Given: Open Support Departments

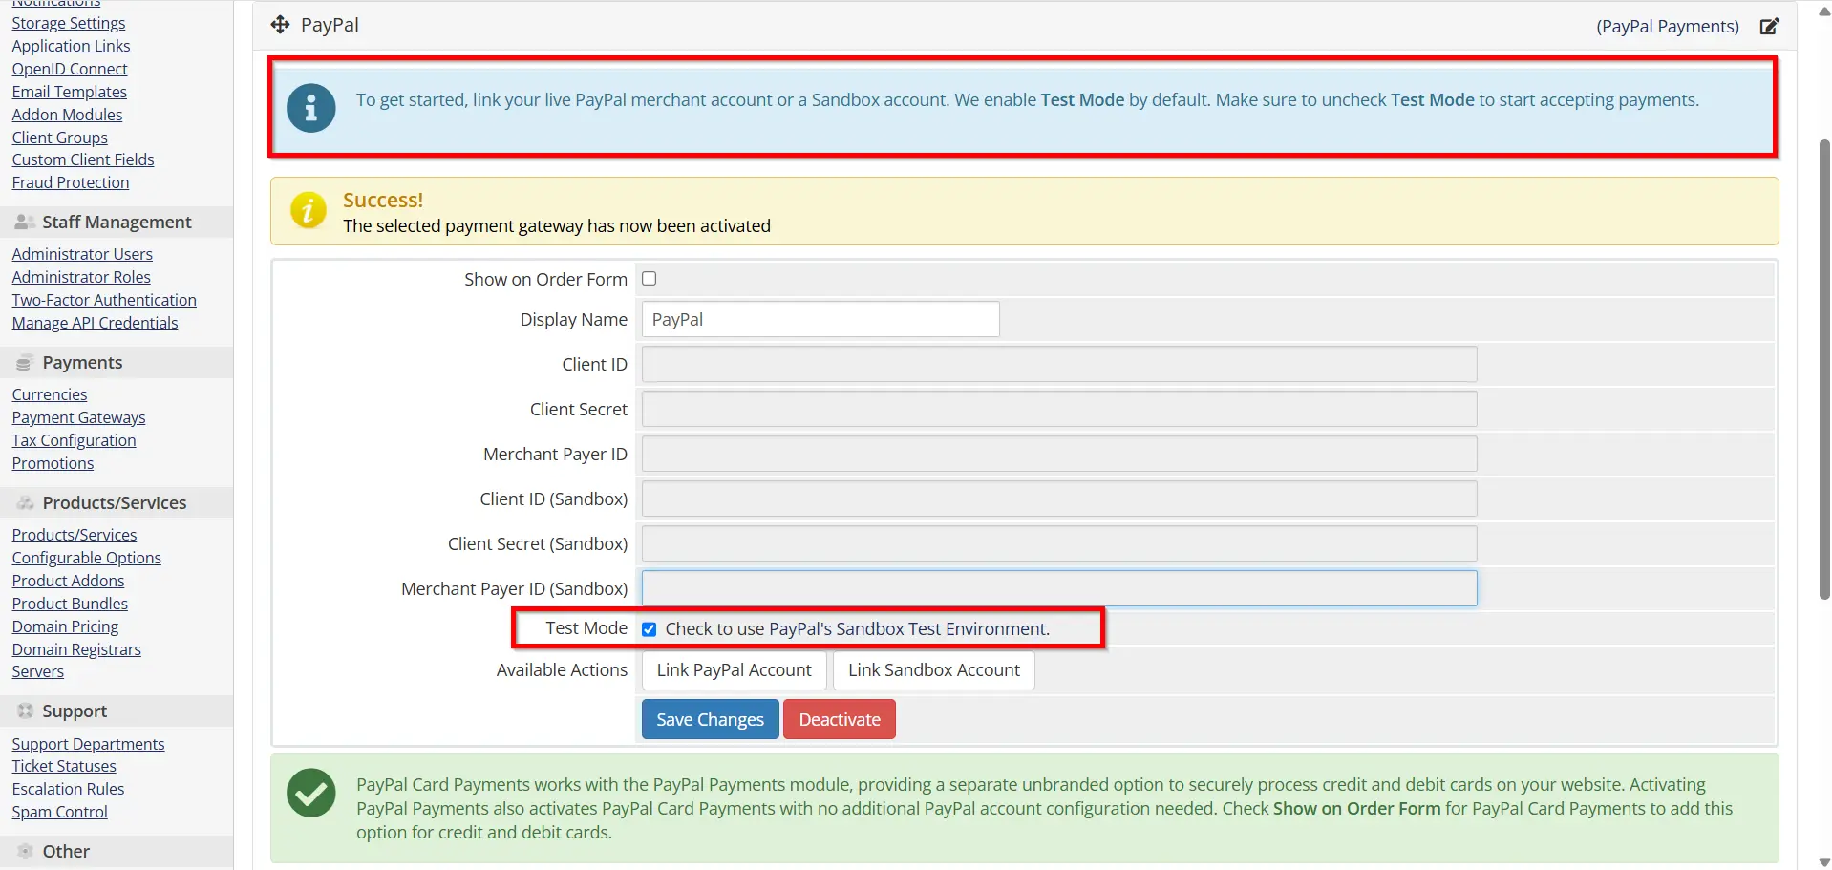Looking at the screenshot, I should 88,744.
